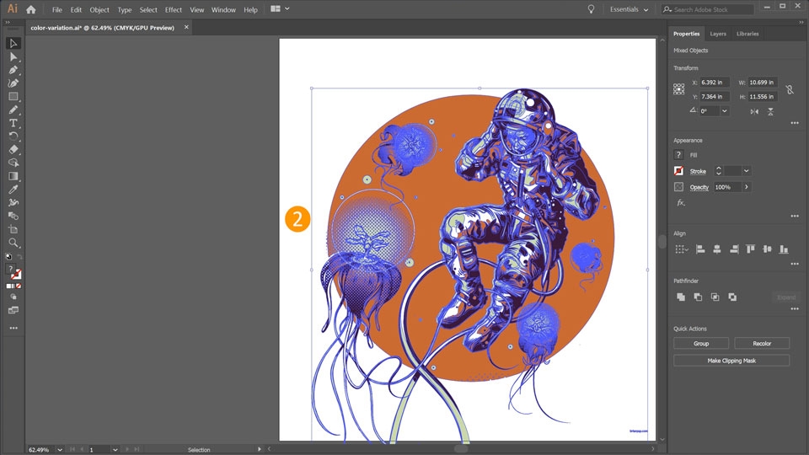The image size is (809, 455).
Task: Swap fill and stroke in toolbar
Action: point(19,256)
